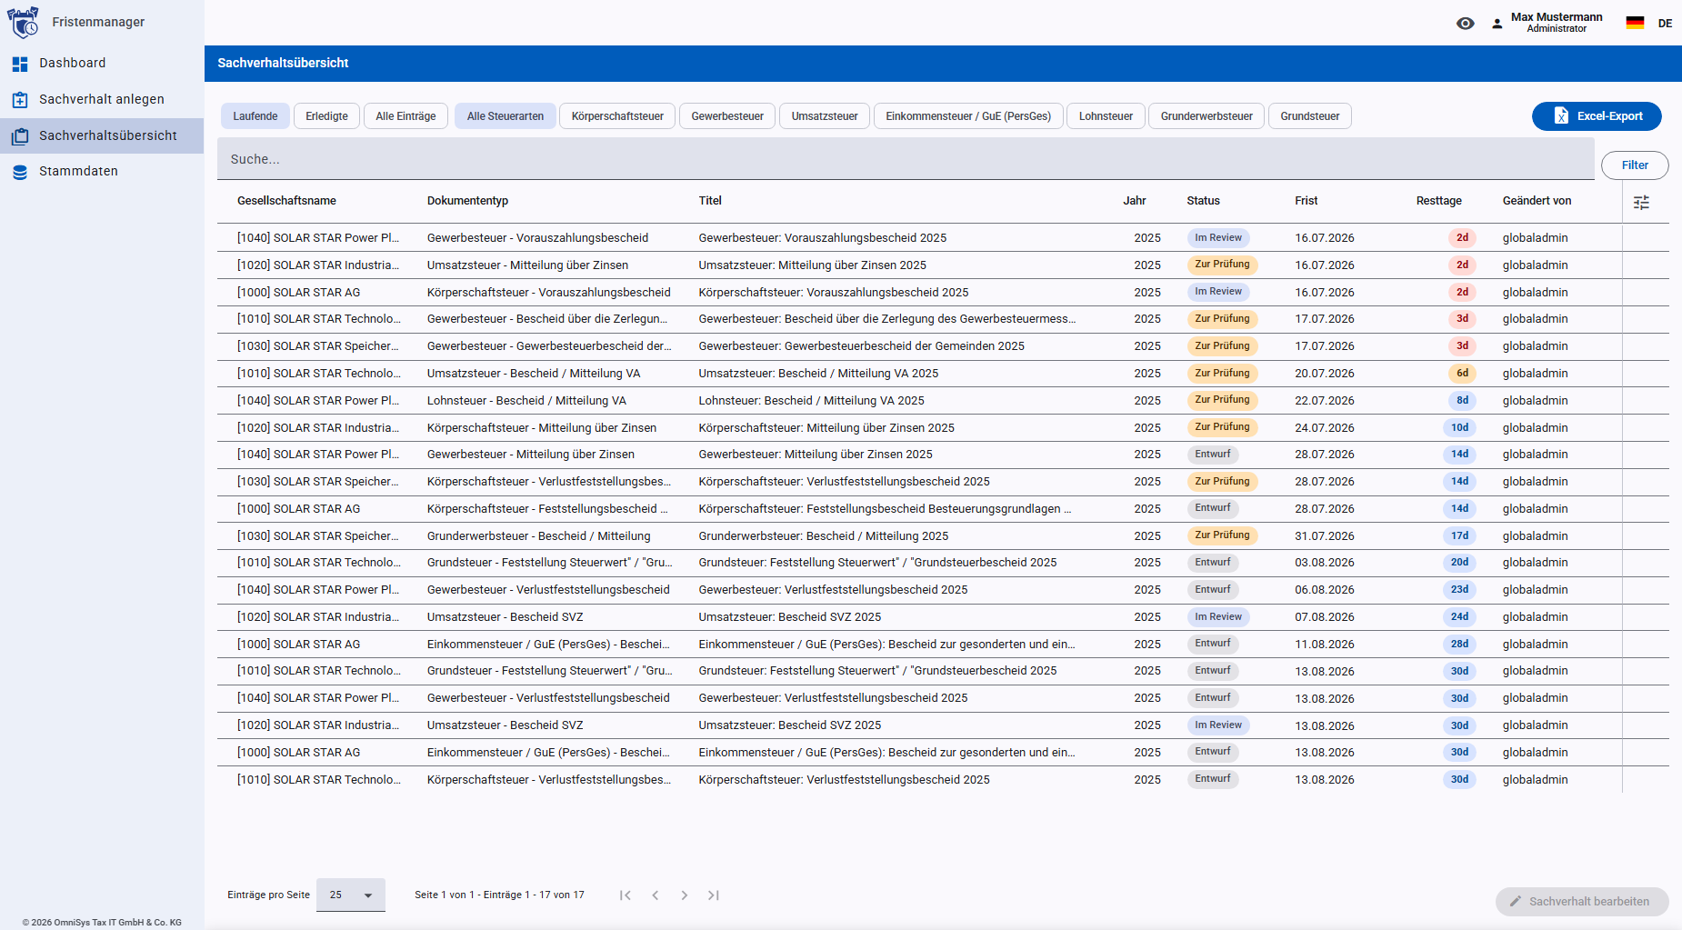Image resolution: width=1682 pixels, height=930 pixels.
Task: Filter by Grundsteuer chip
Action: [1310, 116]
